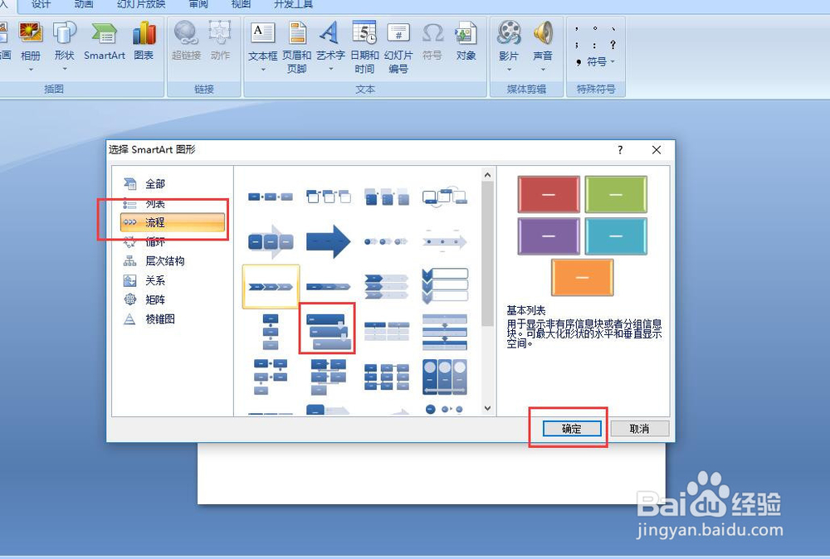Choose the vertical process layout thumbnail
The width and height of the screenshot is (830, 559).
pyautogui.click(x=271, y=331)
